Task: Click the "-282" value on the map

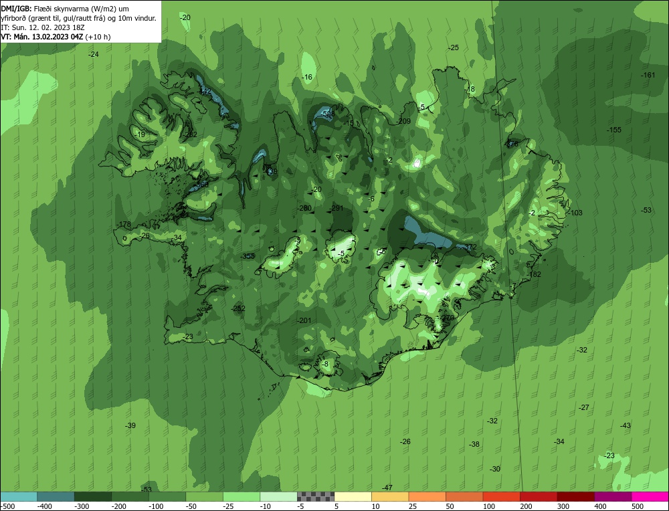Action: pyautogui.click(x=190, y=134)
